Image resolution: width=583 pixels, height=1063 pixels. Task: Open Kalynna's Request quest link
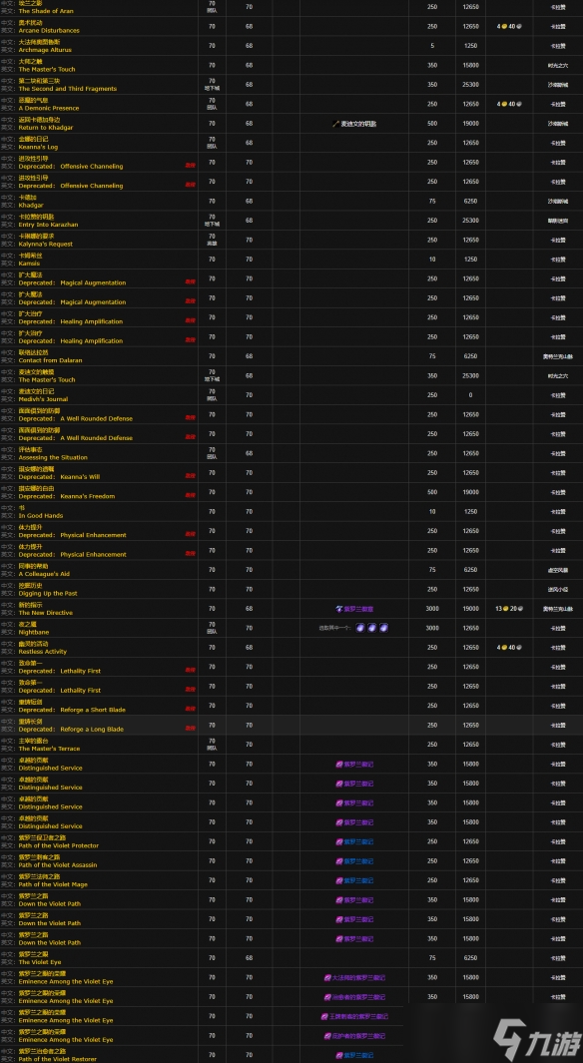tap(45, 245)
